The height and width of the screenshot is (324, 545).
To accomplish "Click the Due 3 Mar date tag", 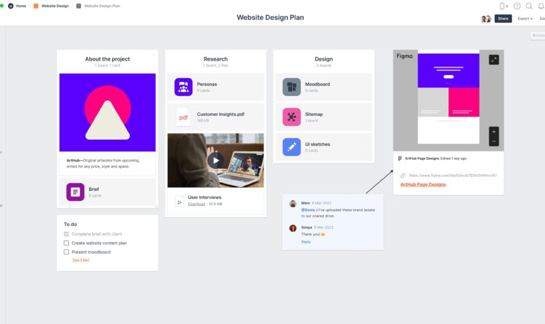I will [81, 260].
